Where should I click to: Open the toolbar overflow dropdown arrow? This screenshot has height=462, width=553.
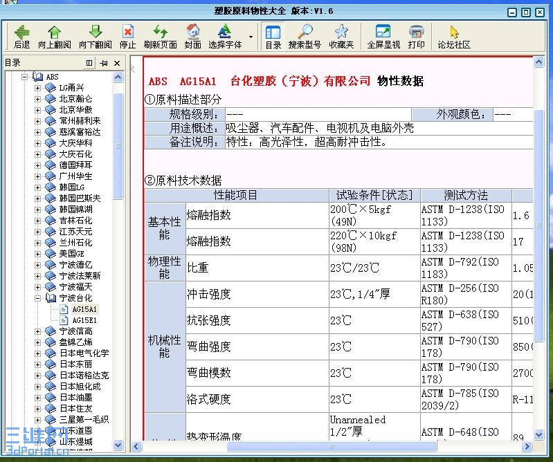click(x=251, y=37)
